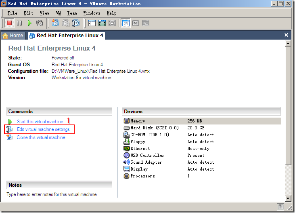
Task: Click the Workstation 6.x virtual machine text
Action: pos(81,78)
